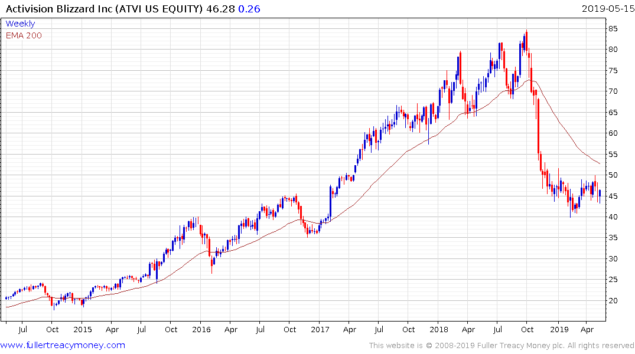Click the 2015 year label on time axis
The height and width of the screenshot is (354, 635).
tap(83, 329)
